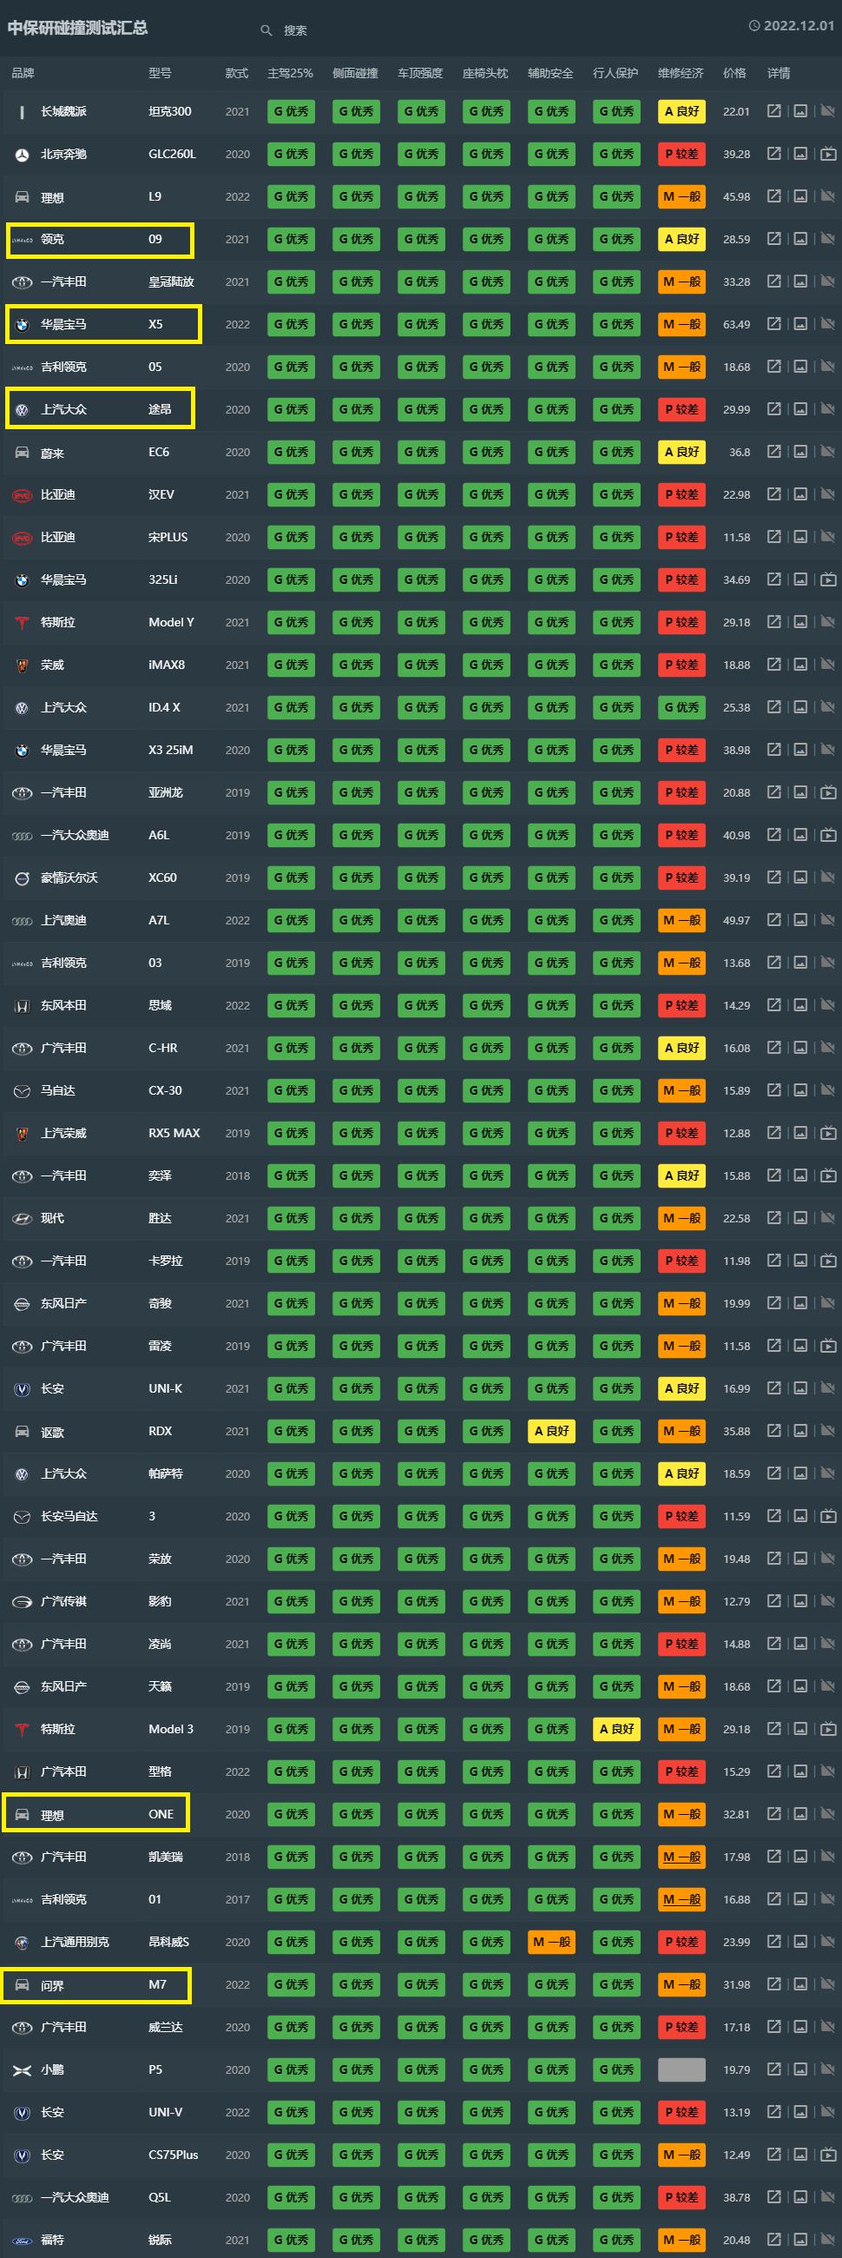
Task: Play the video icon in the RX5 MAX row
Action: point(827,1134)
